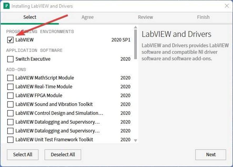
Task: Proceed with the Next button
Action: [x=211, y=155]
